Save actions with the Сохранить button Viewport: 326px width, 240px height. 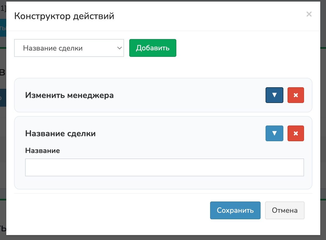coord(235,210)
